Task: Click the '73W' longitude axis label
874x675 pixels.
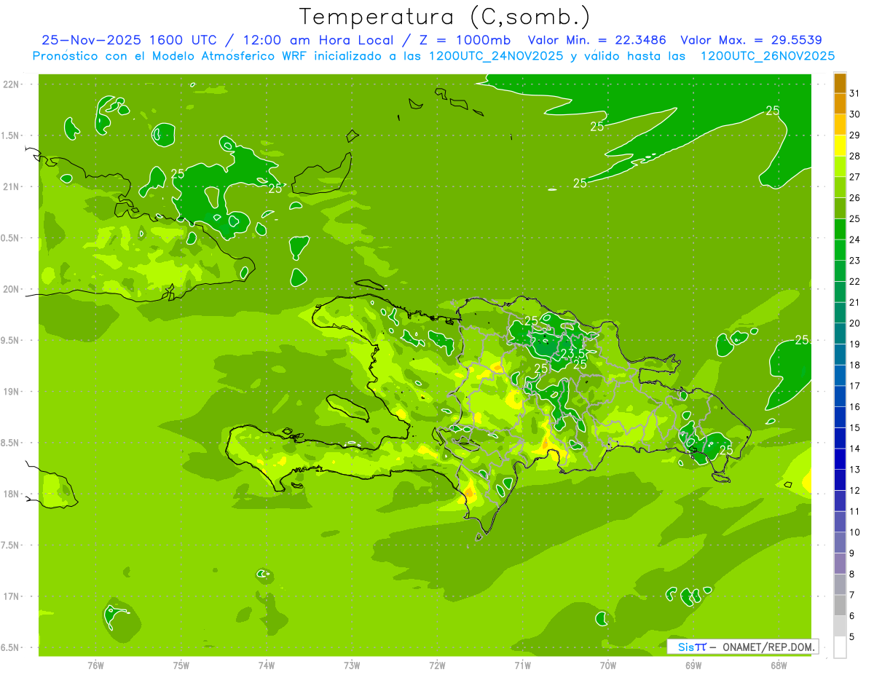Action: [x=352, y=666]
